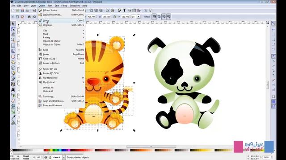286x160 pixels.
Task: Select the Eraser tool
Action: click(13, 101)
